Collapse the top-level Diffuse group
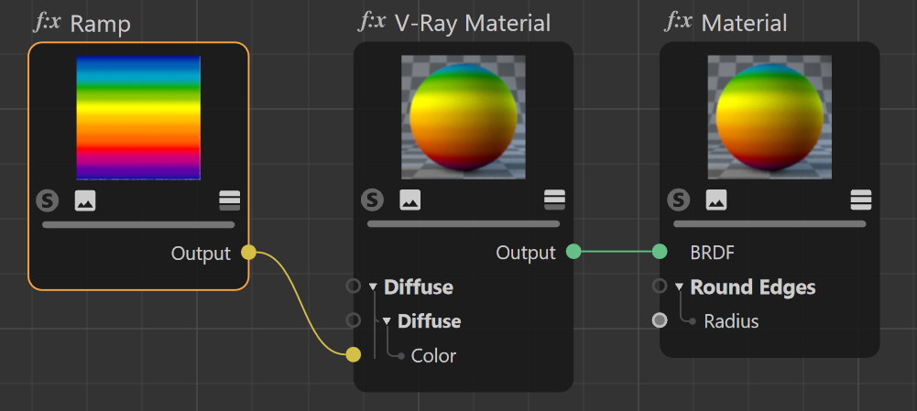 tap(373, 287)
